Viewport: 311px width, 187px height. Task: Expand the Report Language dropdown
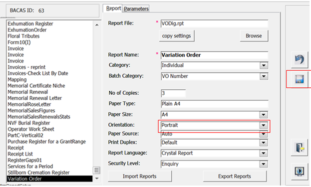click(x=264, y=153)
